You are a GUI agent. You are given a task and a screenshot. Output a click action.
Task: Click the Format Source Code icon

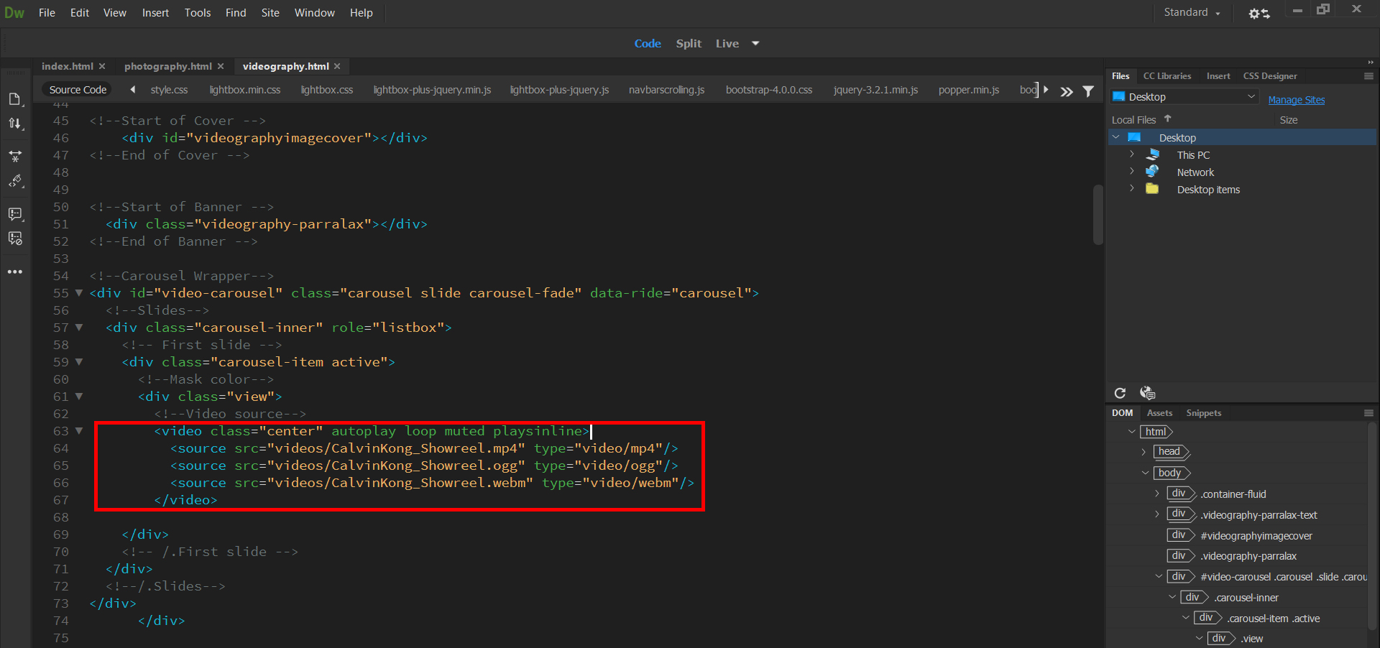pyautogui.click(x=14, y=182)
